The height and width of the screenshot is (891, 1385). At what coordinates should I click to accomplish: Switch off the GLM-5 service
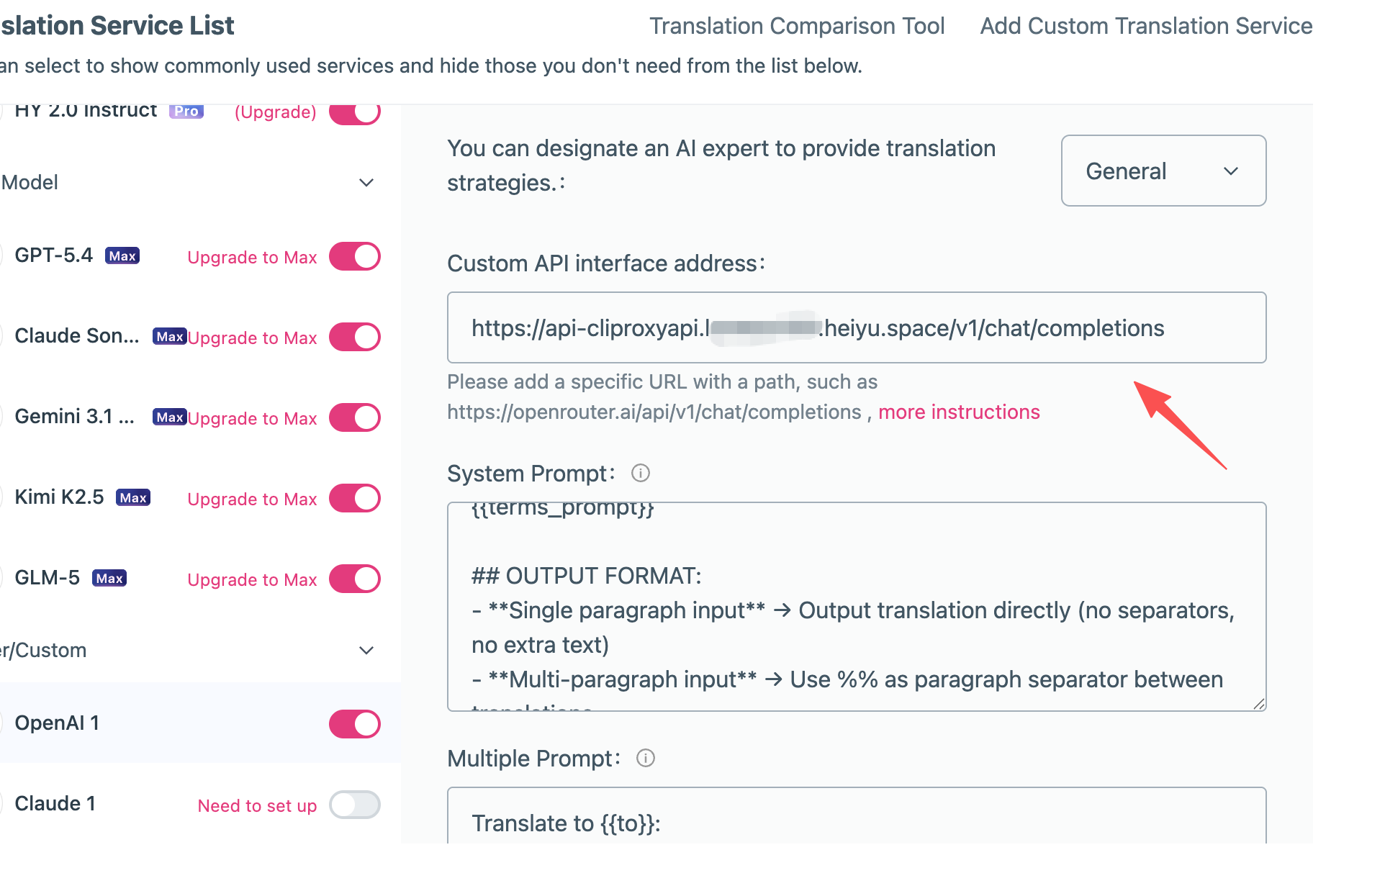click(x=355, y=579)
